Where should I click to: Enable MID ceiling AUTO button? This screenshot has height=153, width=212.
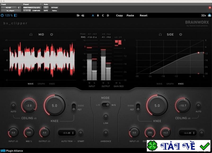tap(13, 105)
